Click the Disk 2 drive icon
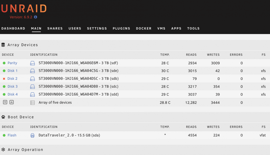Screen dimensions: 270x155 32,79
